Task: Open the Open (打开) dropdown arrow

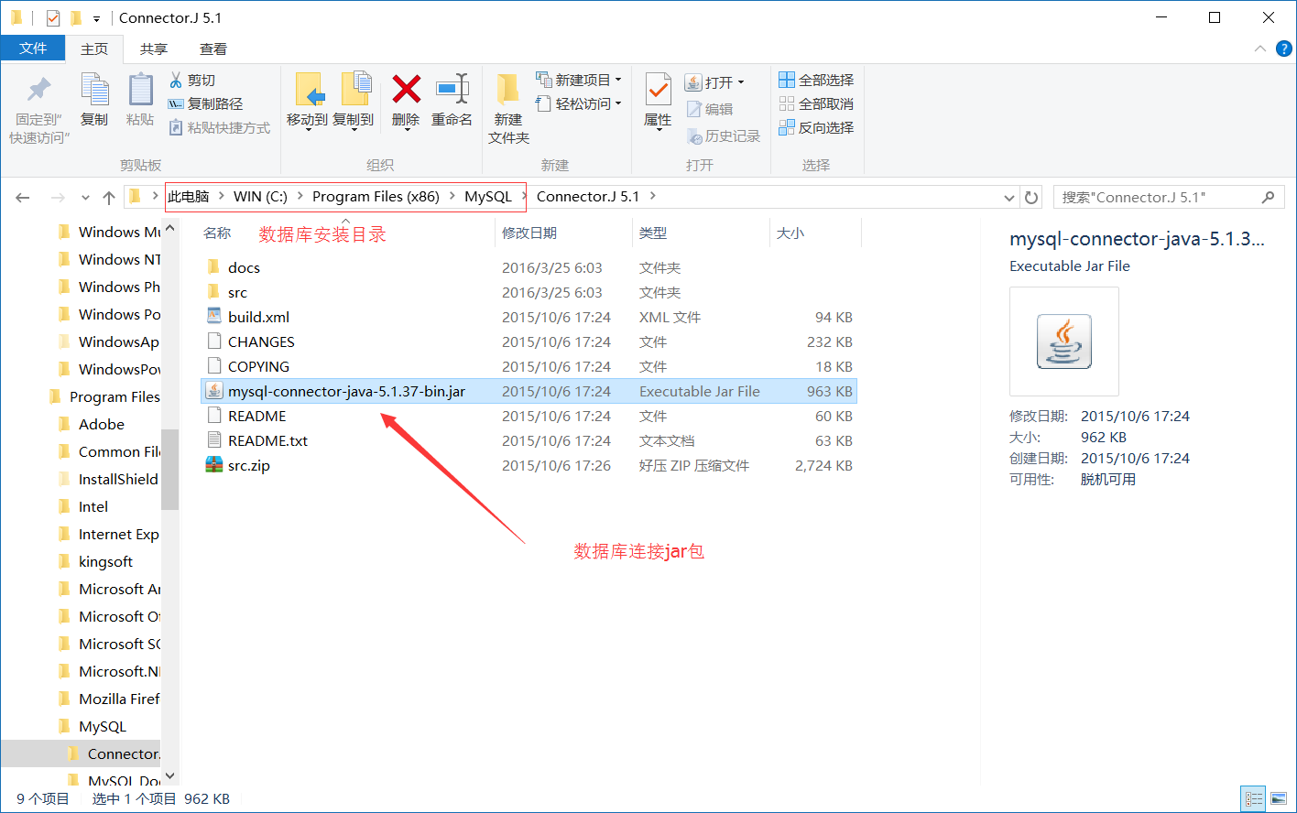Action: [x=741, y=82]
